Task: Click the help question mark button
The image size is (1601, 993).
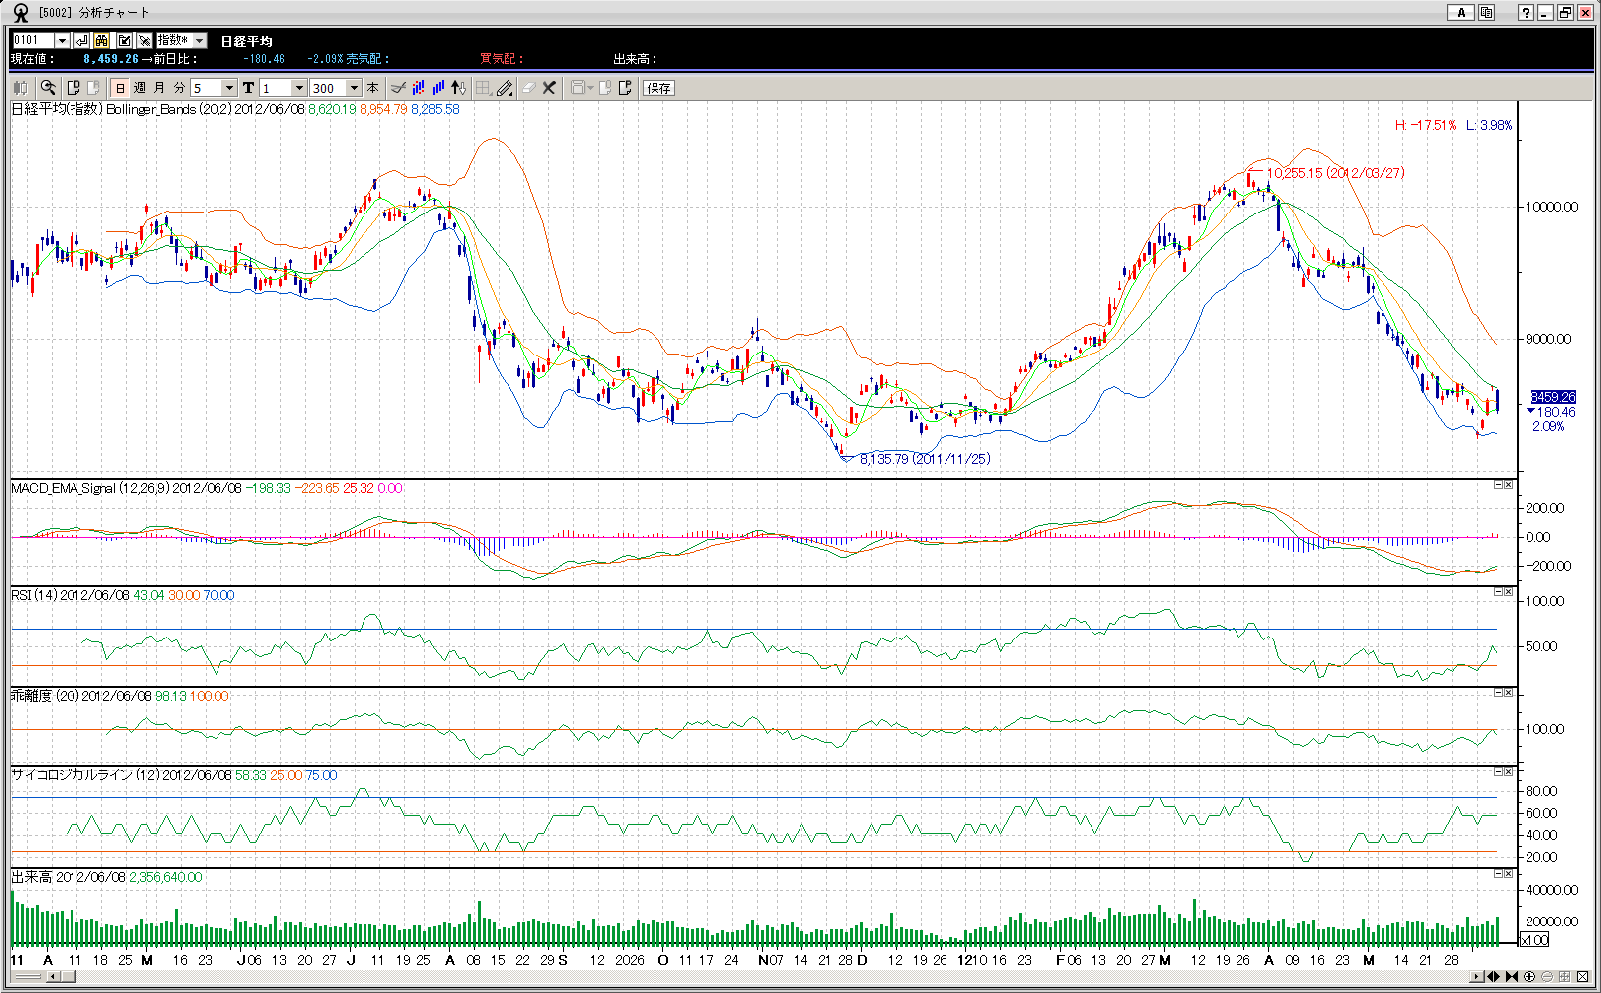Action: (x=1526, y=13)
